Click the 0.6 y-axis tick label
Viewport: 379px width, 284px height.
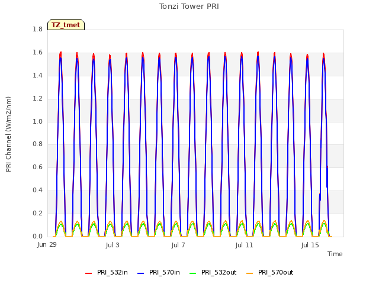[x=38, y=167]
